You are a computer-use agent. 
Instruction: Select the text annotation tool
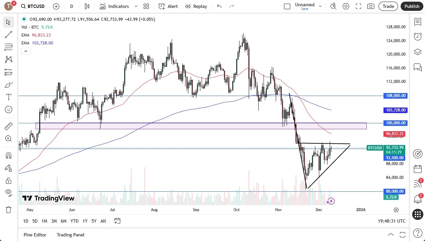9,97
